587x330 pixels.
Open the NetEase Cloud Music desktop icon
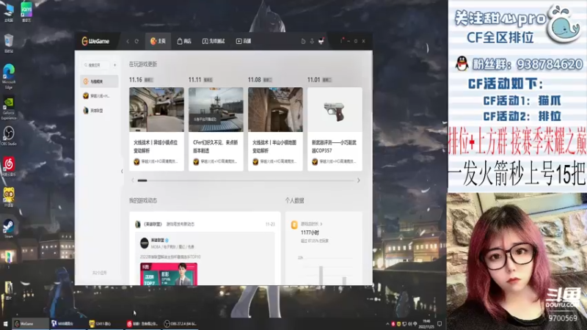pyautogui.click(x=9, y=166)
